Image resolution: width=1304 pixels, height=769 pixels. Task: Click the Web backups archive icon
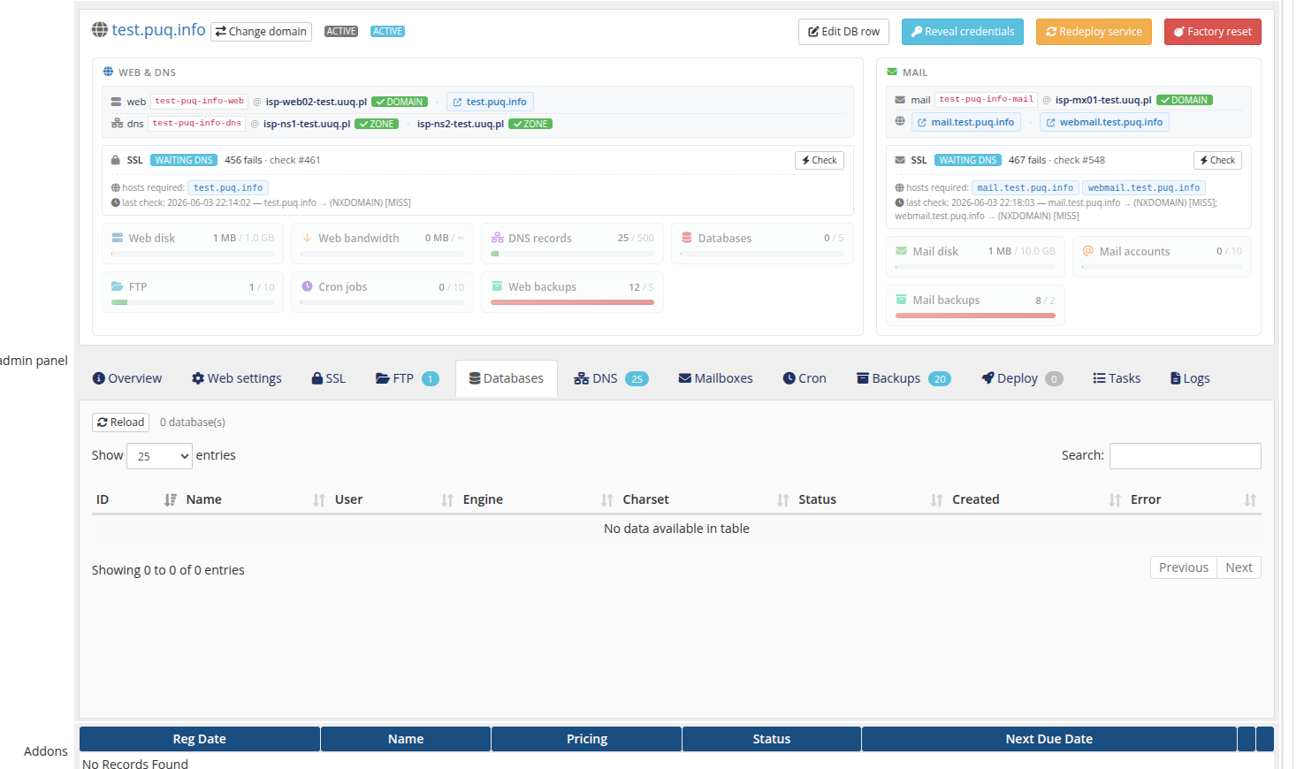click(x=497, y=286)
